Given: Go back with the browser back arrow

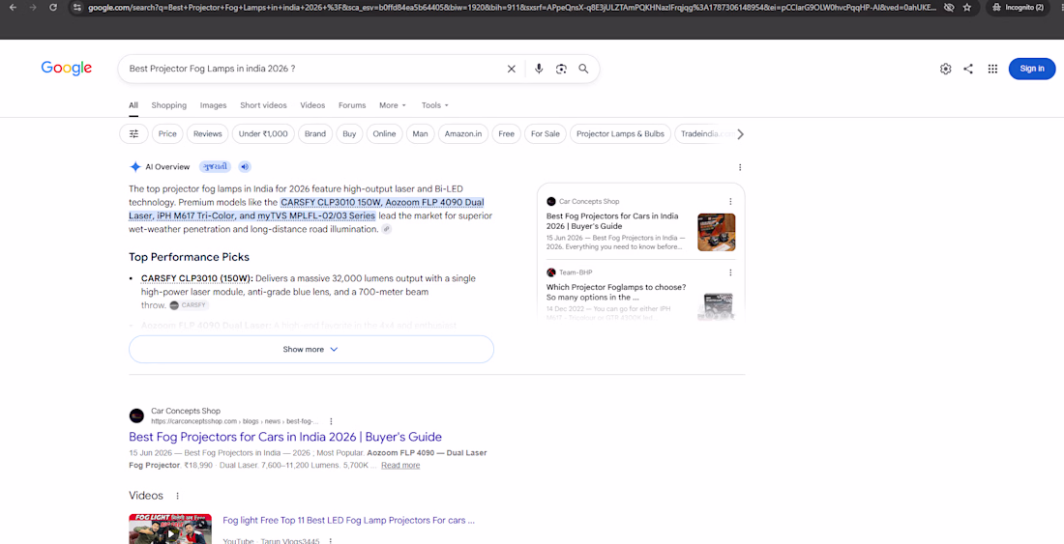Looking at the screenshot, I should 13,8.
